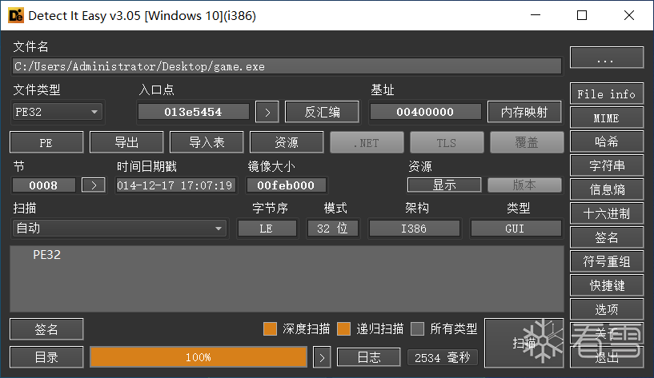Click the 签名 button at bottom left
654x378 pixels.
point(46,329)
